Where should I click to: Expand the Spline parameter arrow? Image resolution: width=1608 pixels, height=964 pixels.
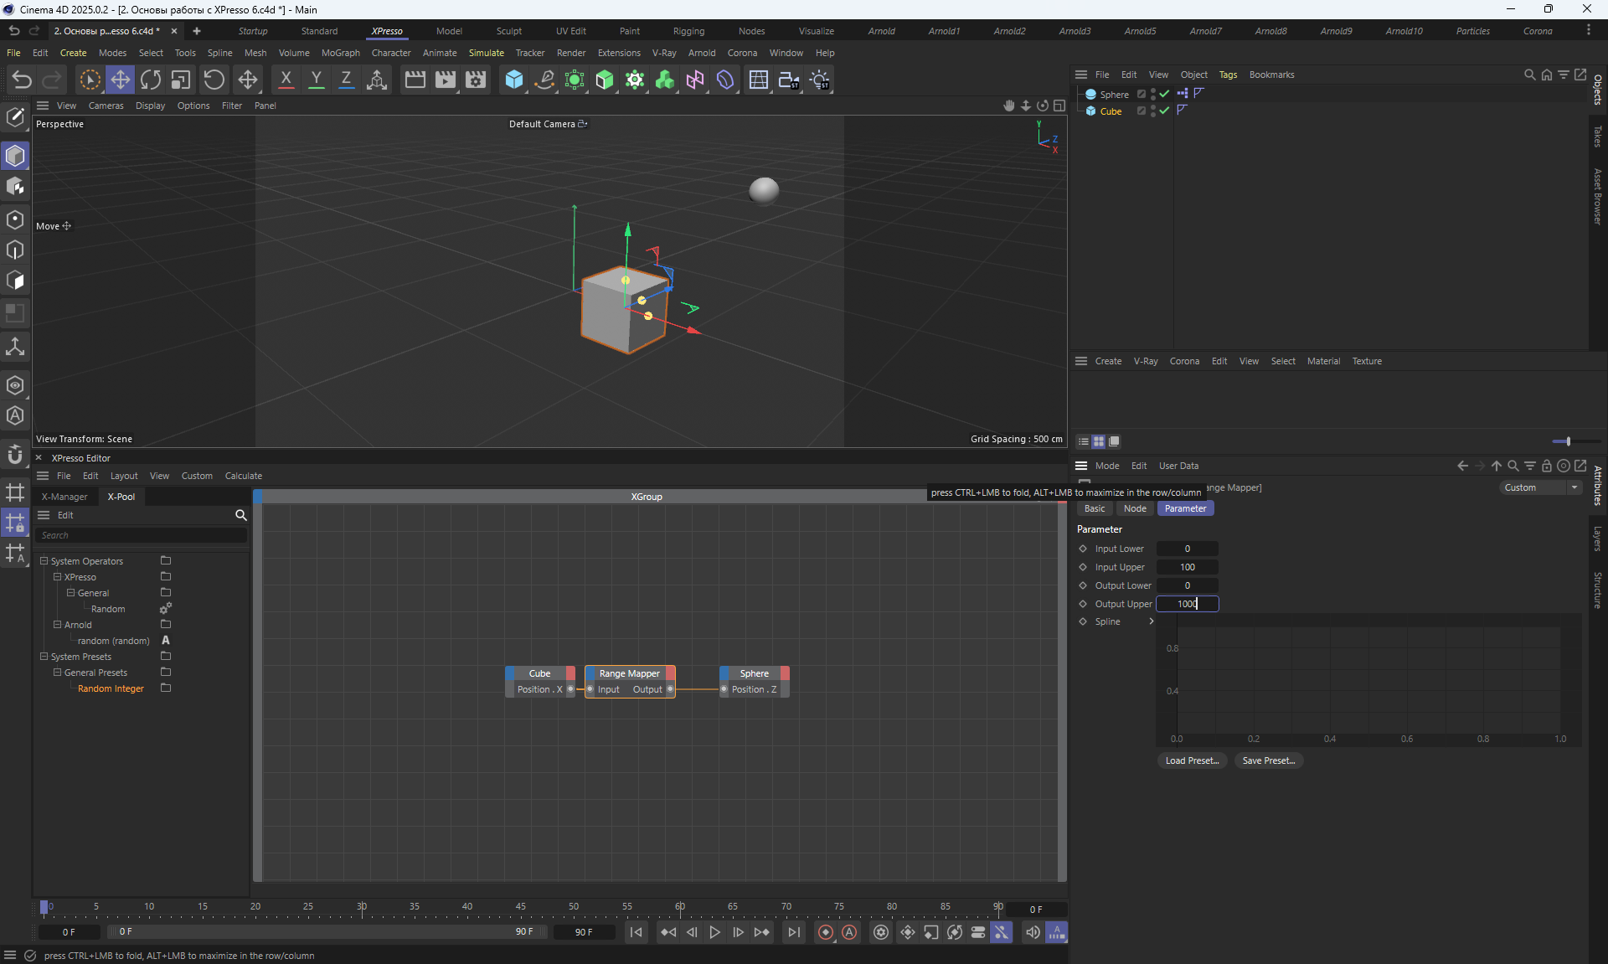coord(1152,621)
